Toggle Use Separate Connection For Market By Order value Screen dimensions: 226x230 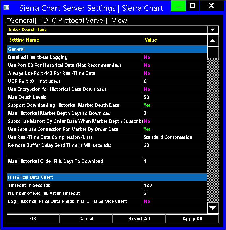click(x=175, y=129)
